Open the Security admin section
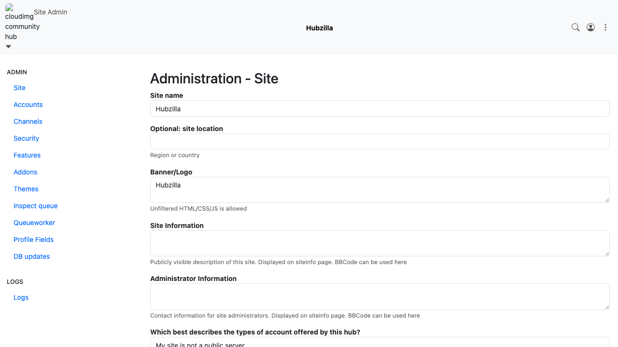618x347 pixels. coord(26,138)
